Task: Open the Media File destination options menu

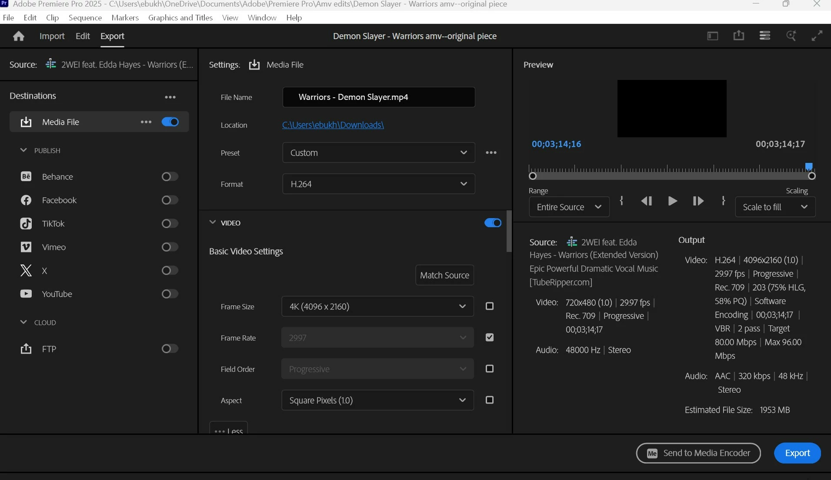Action: point(146,122)
